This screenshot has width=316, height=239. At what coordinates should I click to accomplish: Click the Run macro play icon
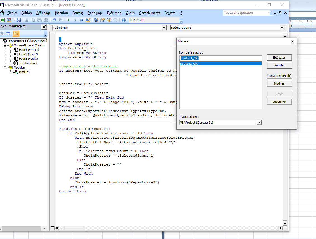69,20
